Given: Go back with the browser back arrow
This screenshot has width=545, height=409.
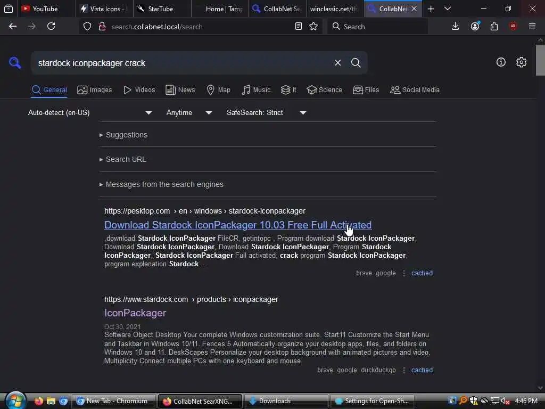Looking at the screenshot, I should (13, 26).
